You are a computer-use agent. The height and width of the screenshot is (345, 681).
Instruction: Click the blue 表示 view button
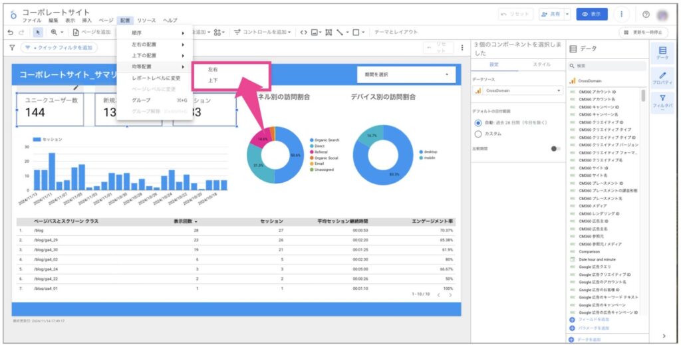[592, 15]
